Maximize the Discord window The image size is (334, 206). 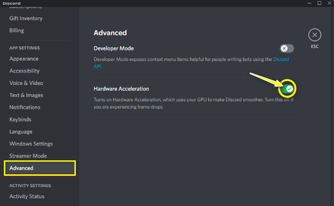[x=320, y=3]
